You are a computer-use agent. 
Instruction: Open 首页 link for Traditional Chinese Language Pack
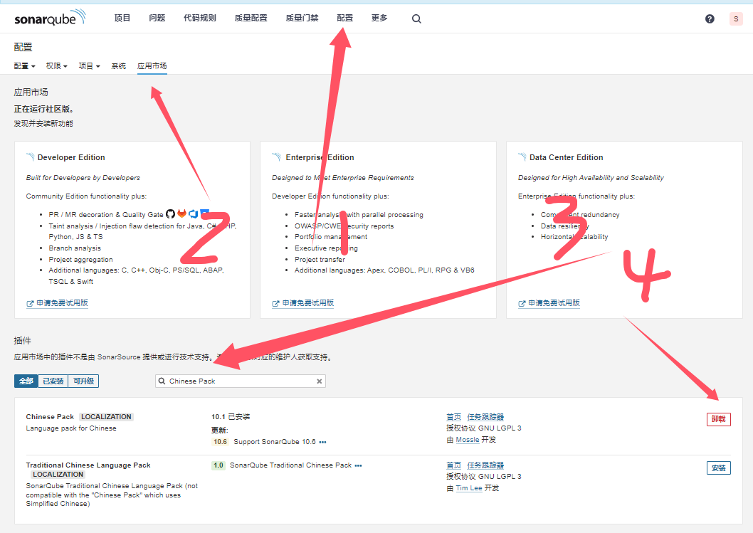tap(454, 465)
